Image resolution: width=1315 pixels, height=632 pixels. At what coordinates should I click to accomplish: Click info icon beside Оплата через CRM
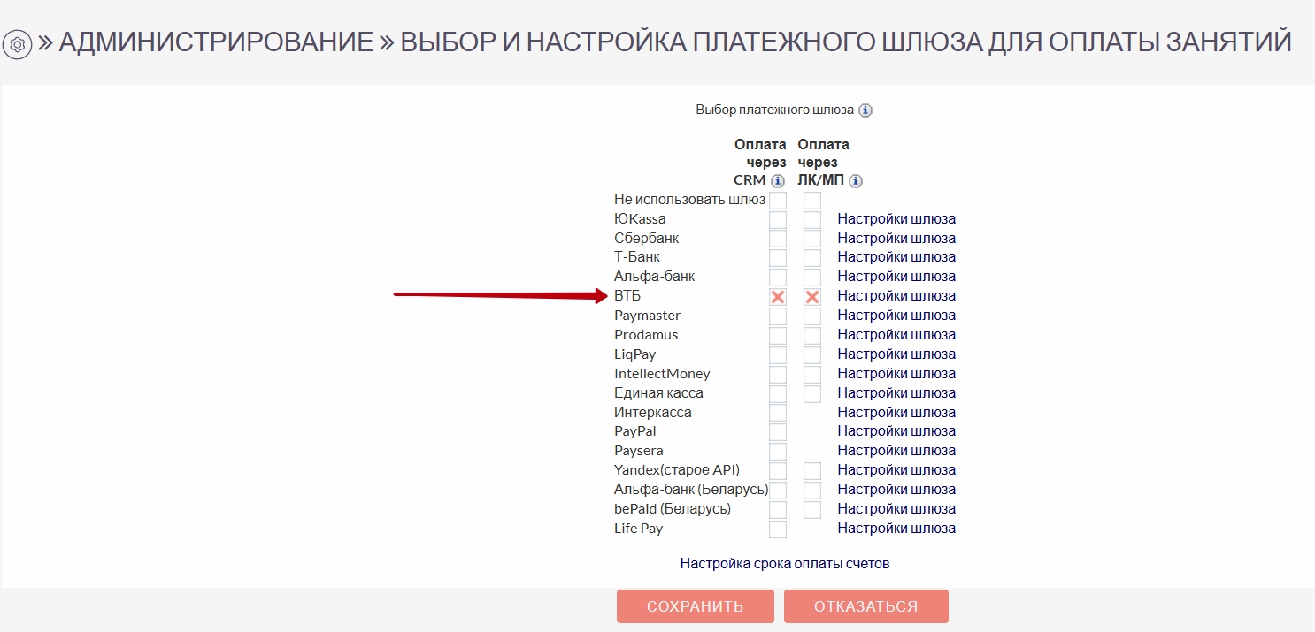[778, 181]
